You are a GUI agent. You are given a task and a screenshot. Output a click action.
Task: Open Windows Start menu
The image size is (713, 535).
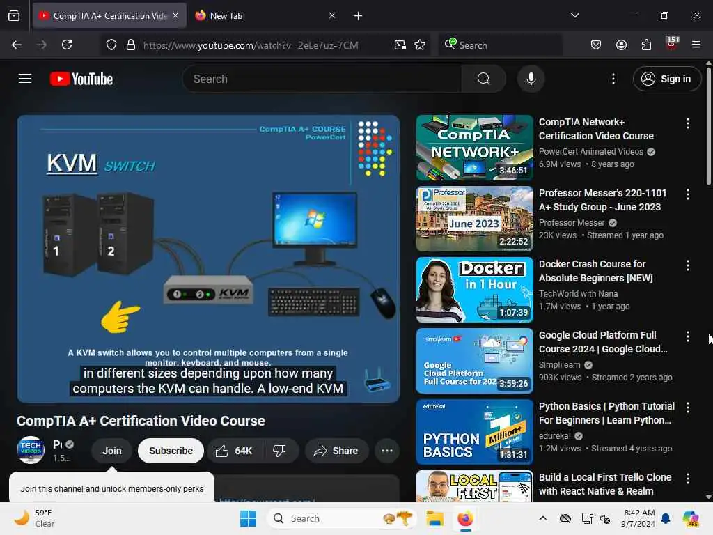click(x=248, y=518)
